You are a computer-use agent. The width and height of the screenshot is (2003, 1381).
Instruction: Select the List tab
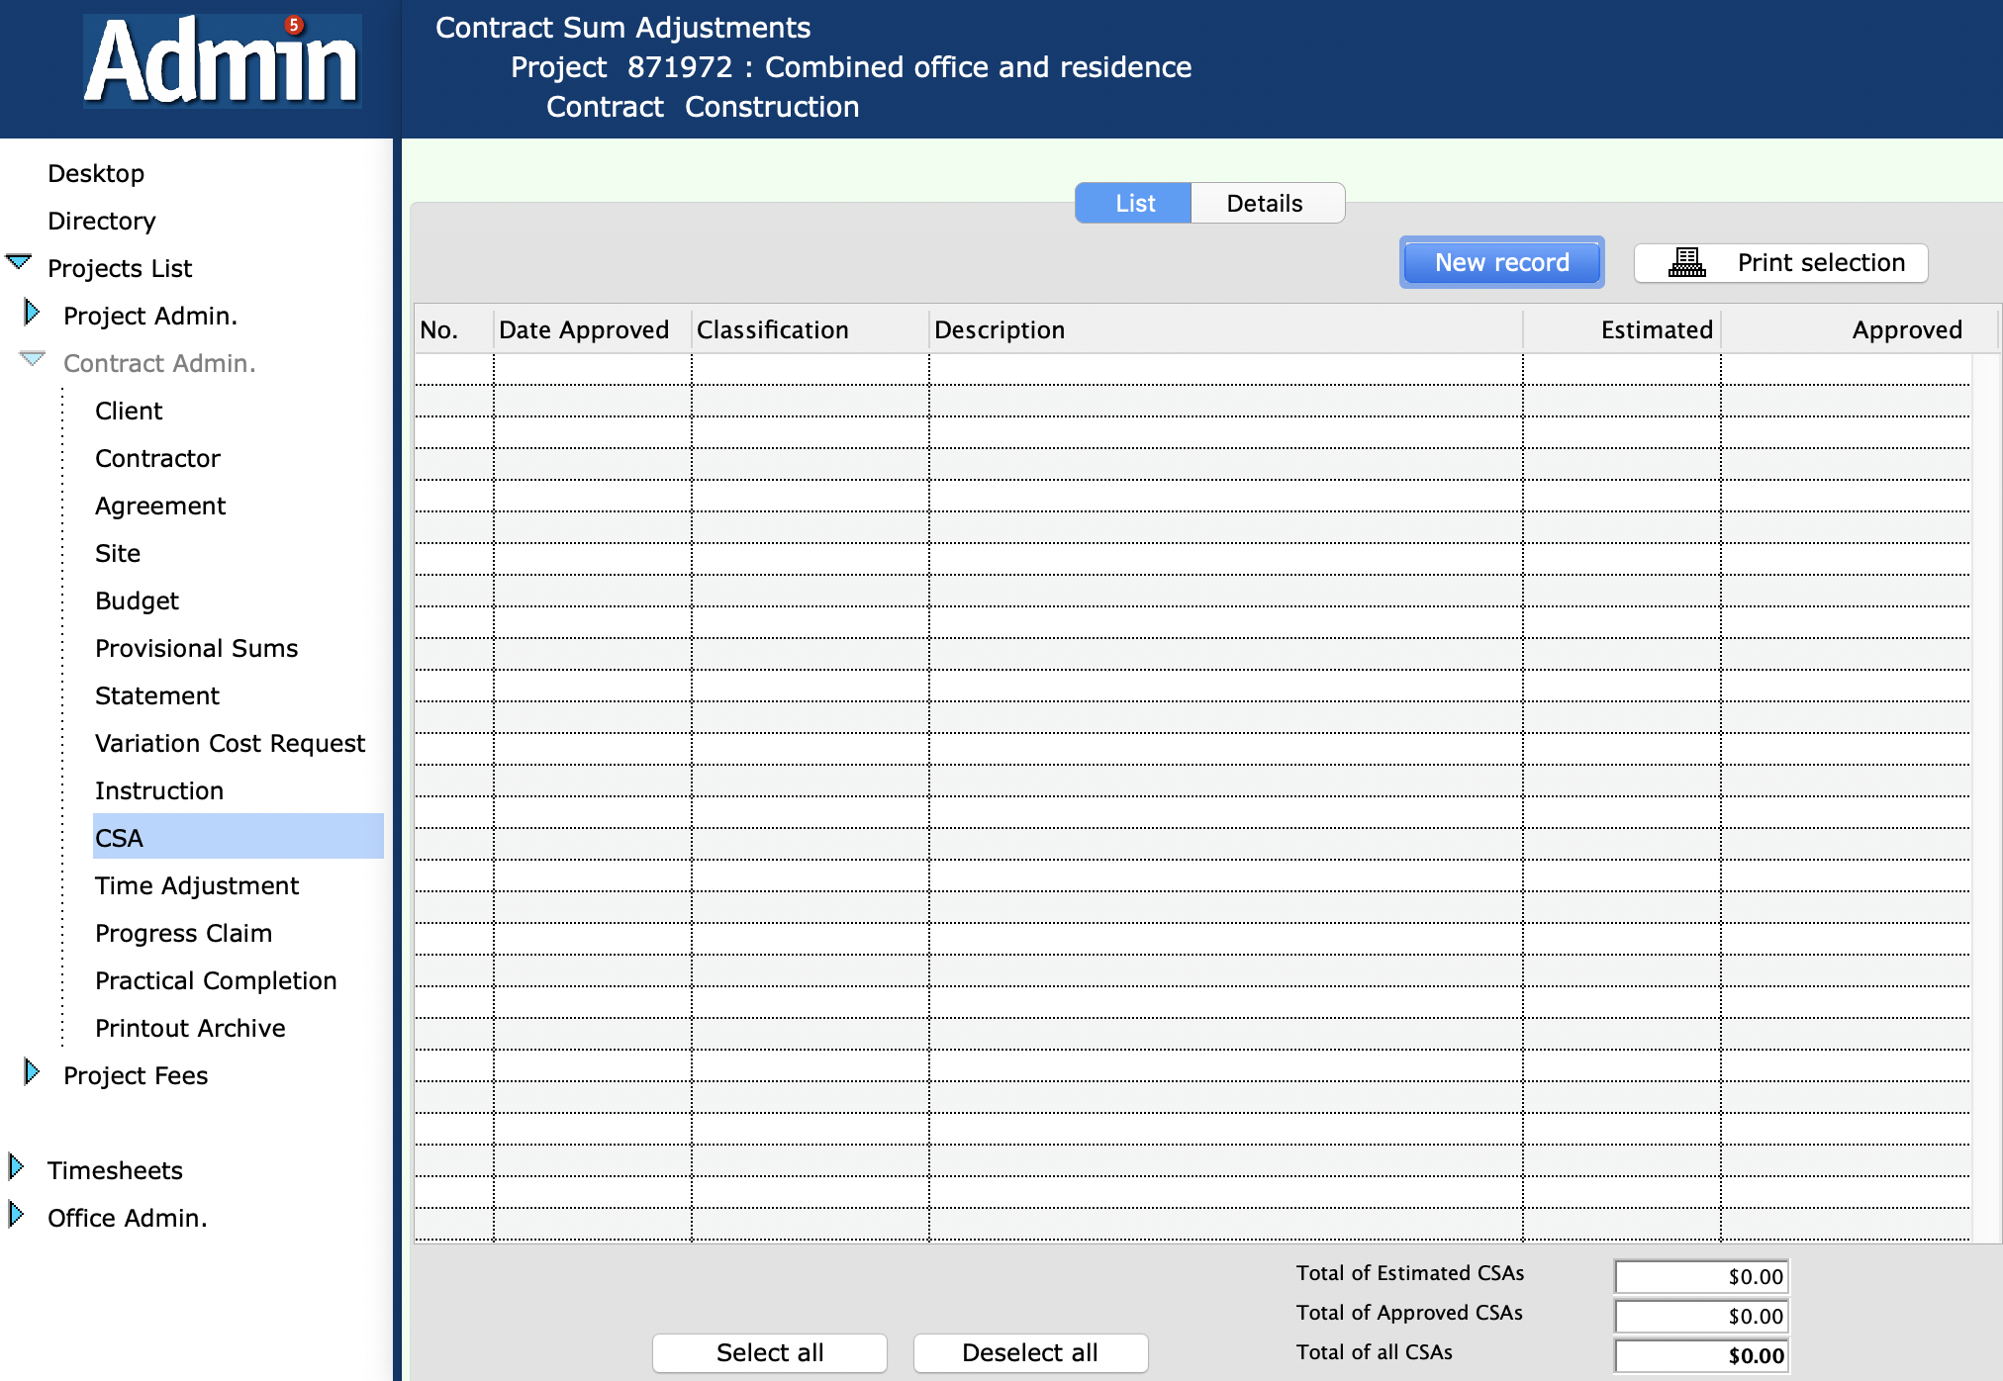1134,204
